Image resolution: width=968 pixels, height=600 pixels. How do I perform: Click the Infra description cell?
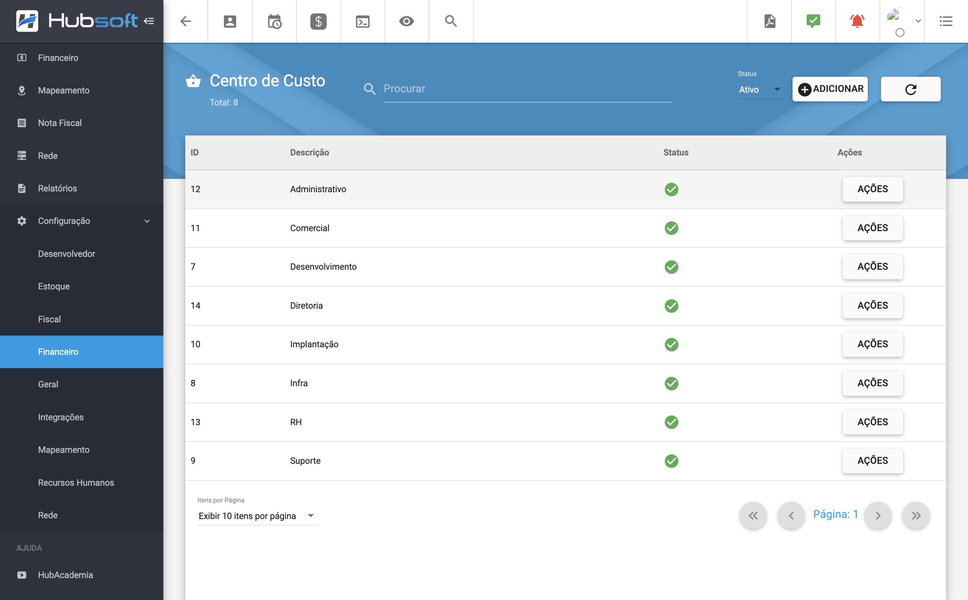pos(299,383)
